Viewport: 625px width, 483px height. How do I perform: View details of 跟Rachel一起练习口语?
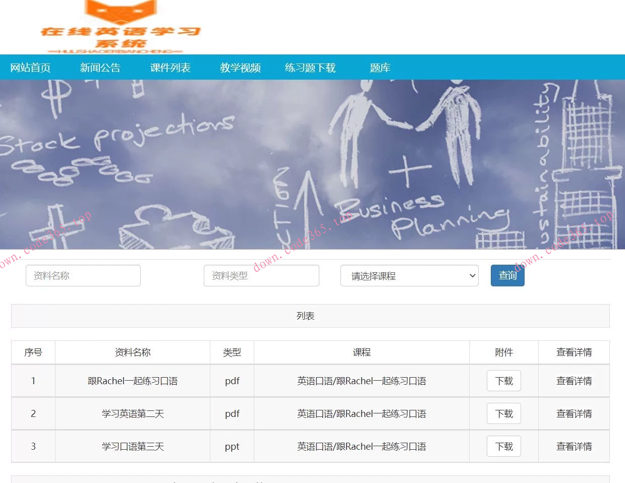tap(574, 381)
